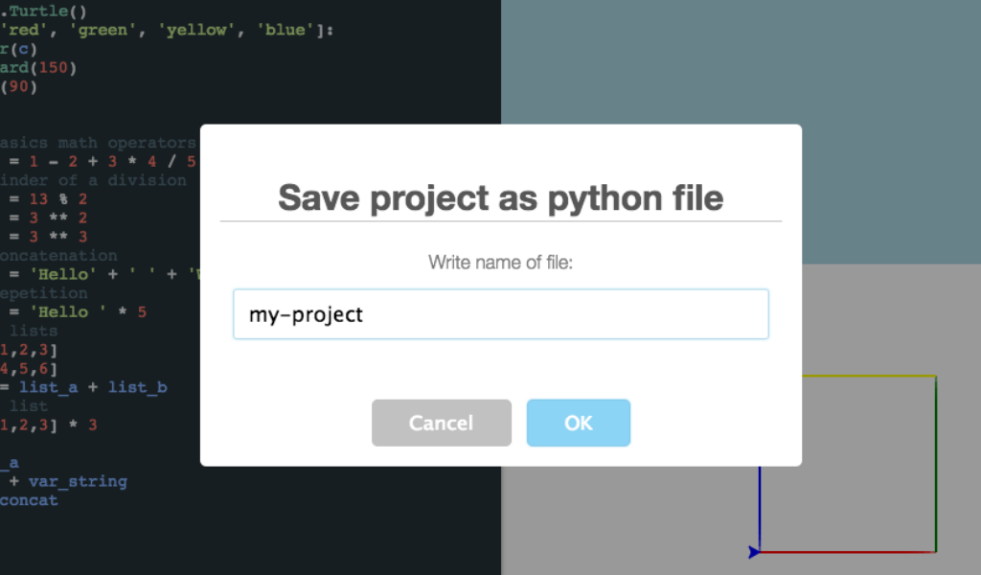Click the 'inder of a division' comment line

tap(93, 180)
